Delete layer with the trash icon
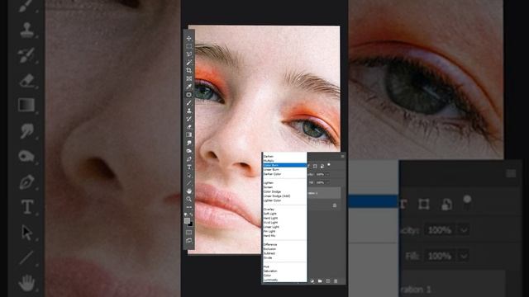Viewport: 529px width, 297px height. [x=336, y=280]
